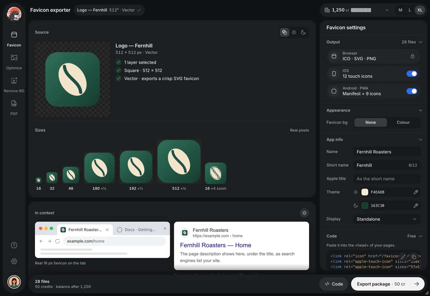Disable the iOS 12 touch icons toggle

(x=412, y=74)
